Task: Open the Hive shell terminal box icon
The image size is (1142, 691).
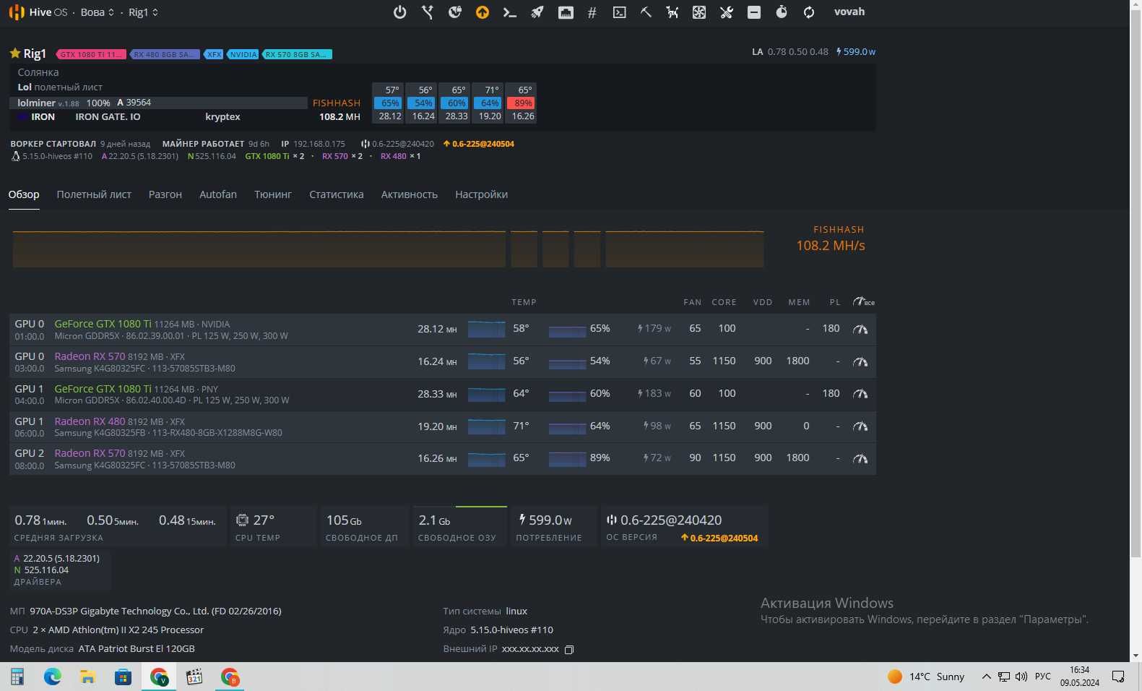Action: tap(620, 12)
